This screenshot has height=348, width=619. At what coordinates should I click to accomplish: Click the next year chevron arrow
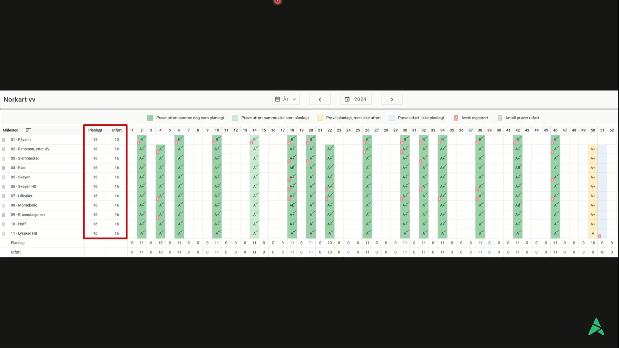(x=392, y=100)
